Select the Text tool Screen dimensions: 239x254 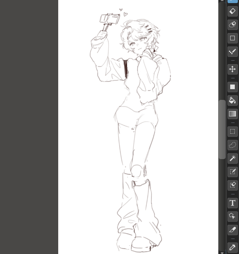[x=232, y=203]
